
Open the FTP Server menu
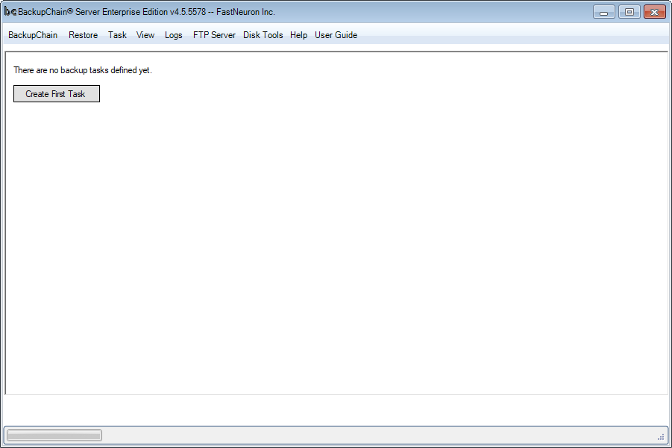[x=214, y=35]
